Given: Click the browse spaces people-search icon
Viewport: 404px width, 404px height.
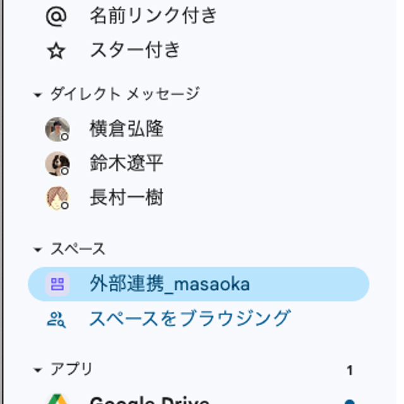Looking at the screenshot, I should (x=56, y=319).
